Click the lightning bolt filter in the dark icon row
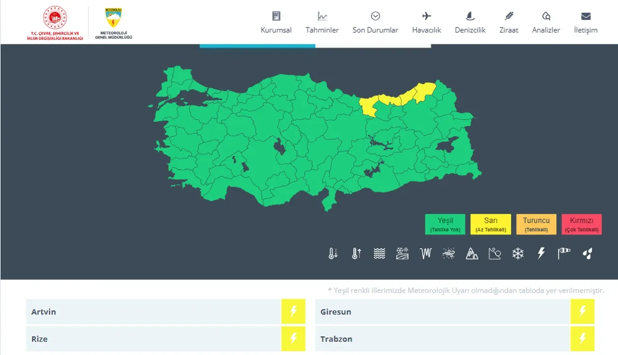 [541, 253]
